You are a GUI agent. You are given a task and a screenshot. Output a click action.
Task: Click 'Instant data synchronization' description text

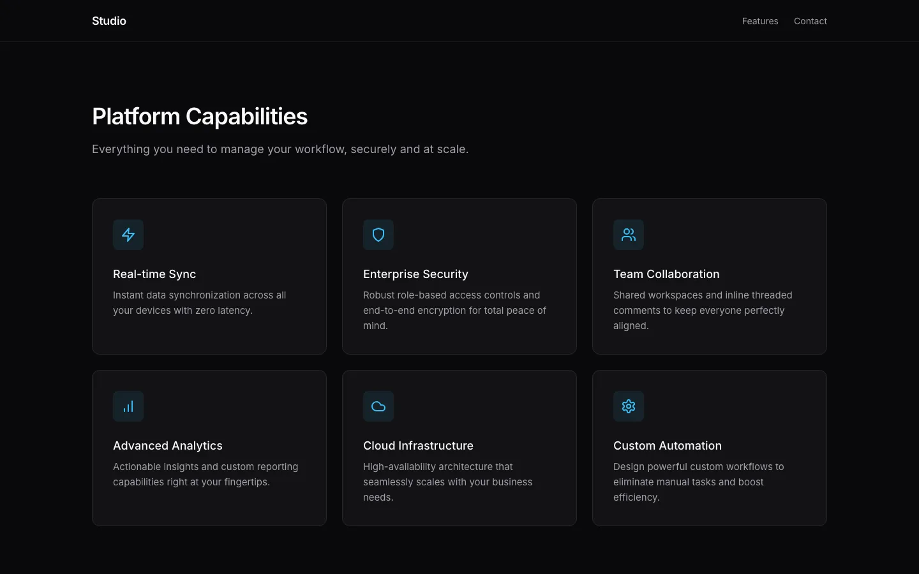(200, 303)
